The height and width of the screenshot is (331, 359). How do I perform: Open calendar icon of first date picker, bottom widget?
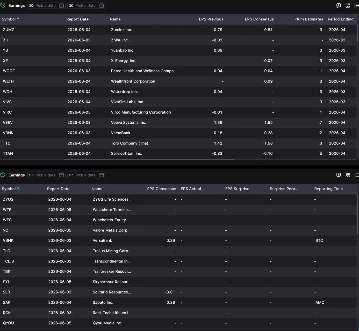pyautogui.click(x=61, y=175)
